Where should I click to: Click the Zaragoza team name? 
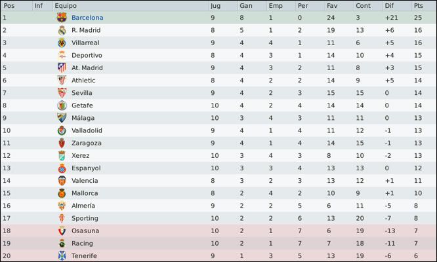[87, 143]
